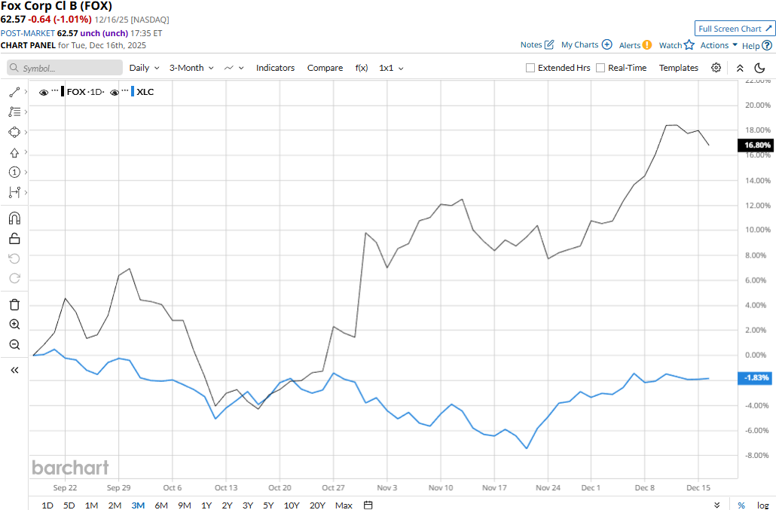
Task: Collapse the chart header with double chevron
Action: [740, 69]
